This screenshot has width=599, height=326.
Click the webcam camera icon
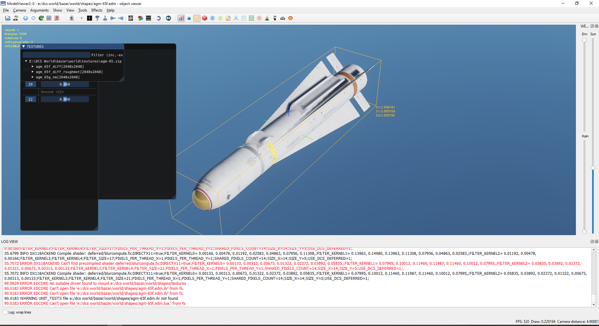(x=72, y=18)
